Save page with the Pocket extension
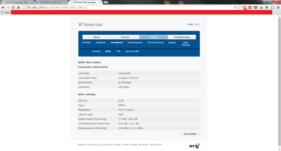The height and width of the screenshot is (151, 281). (256, 8)
